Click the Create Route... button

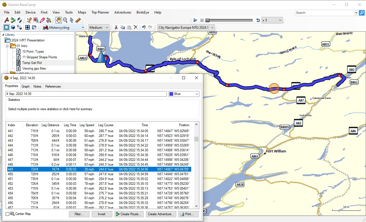pyautogui.click(x=129, y=214)
